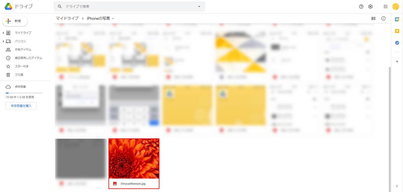Click the 新規 button
403x192 pixels.
pos(15,21)
